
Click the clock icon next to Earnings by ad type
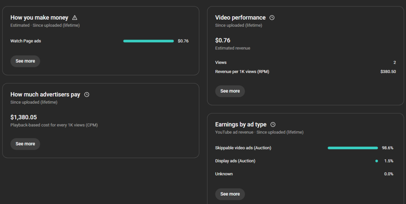[273, 125]
